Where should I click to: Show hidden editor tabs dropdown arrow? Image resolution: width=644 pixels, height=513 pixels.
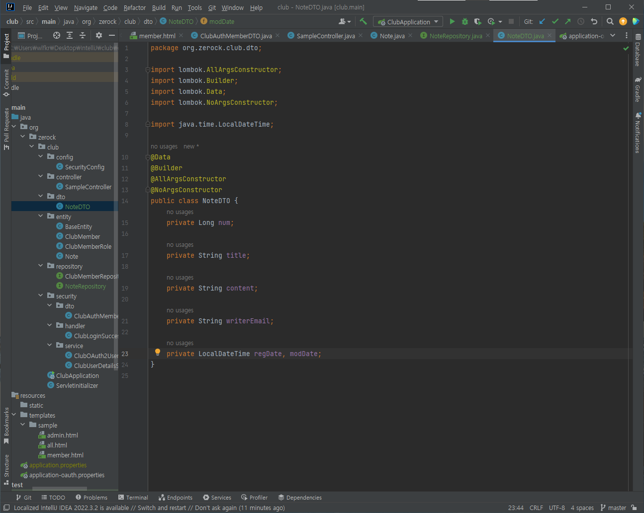[613, 35]
